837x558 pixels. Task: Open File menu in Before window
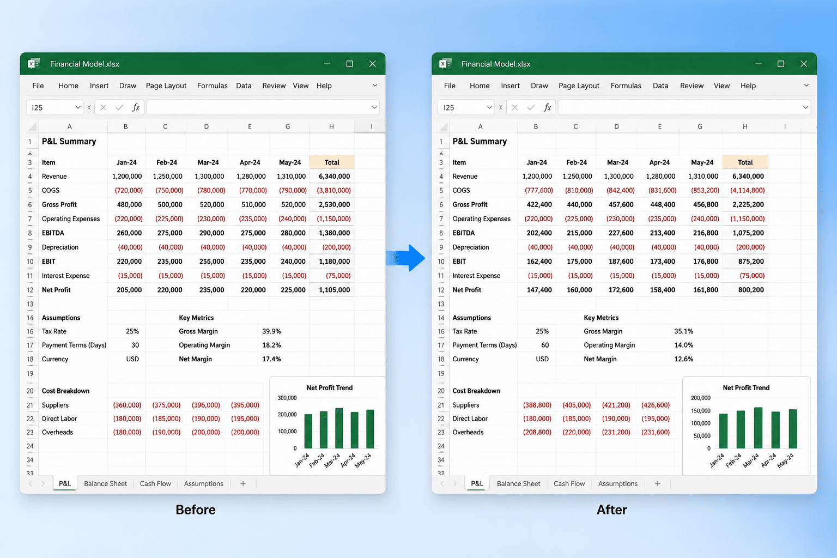(x=38, y=86)
